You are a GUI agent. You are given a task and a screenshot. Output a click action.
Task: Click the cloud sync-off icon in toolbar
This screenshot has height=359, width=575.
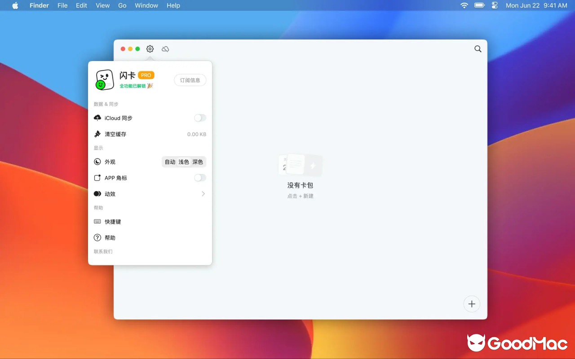coord(165,49)
